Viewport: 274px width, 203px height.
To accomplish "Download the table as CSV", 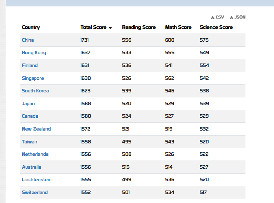I will [x=217, y=17].
